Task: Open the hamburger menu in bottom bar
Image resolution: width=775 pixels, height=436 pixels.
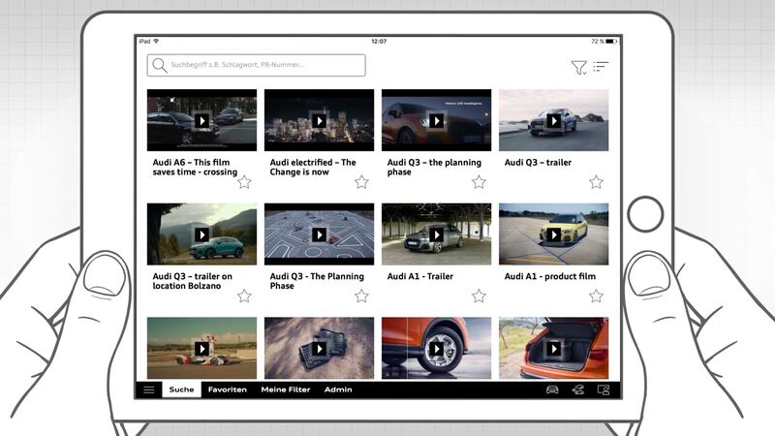Action: coord(149,389)
